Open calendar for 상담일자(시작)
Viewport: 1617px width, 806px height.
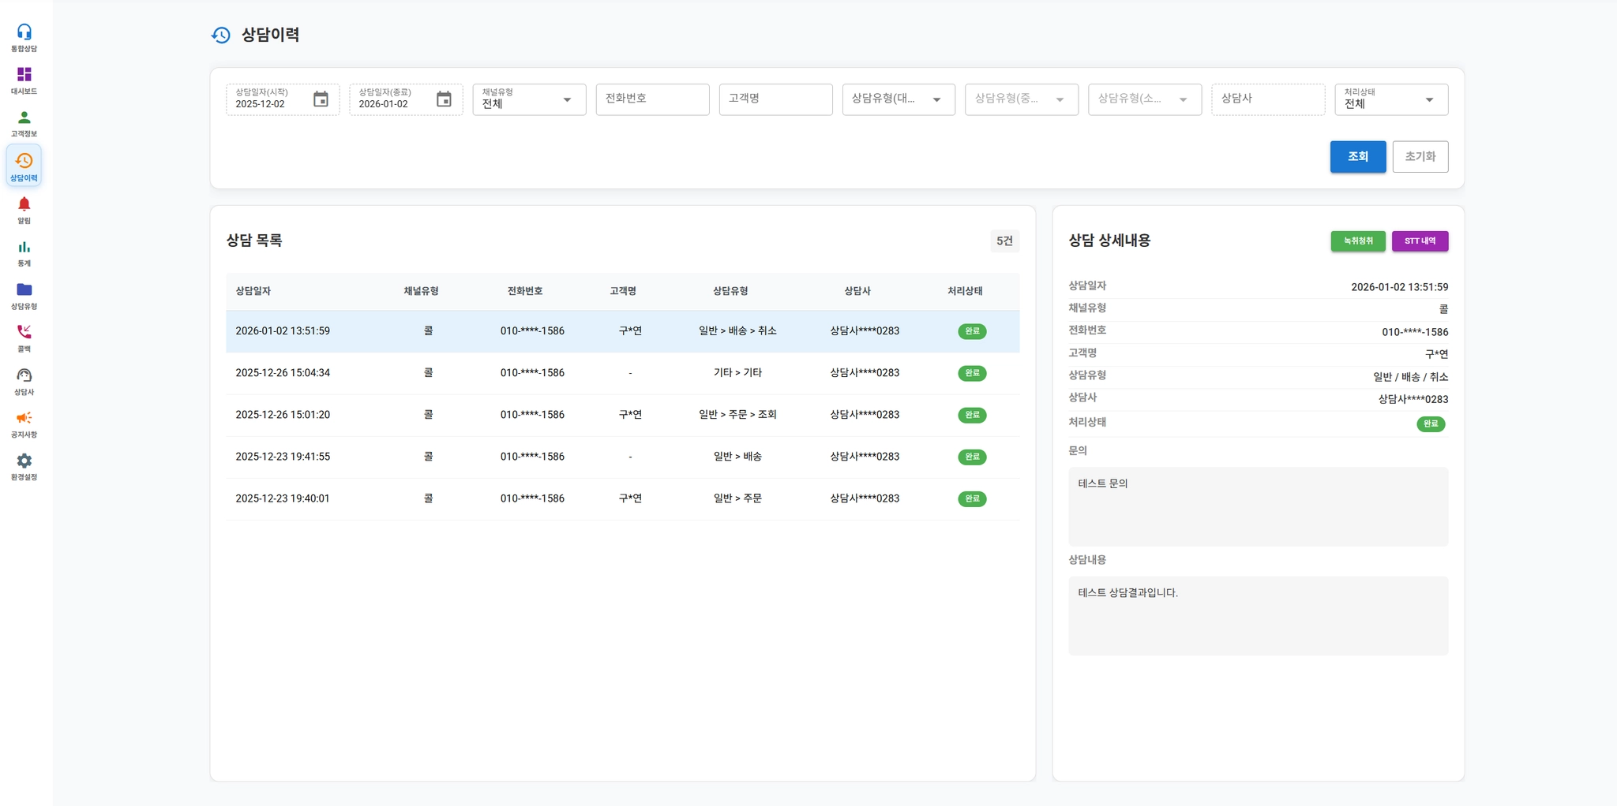(321, 99)
